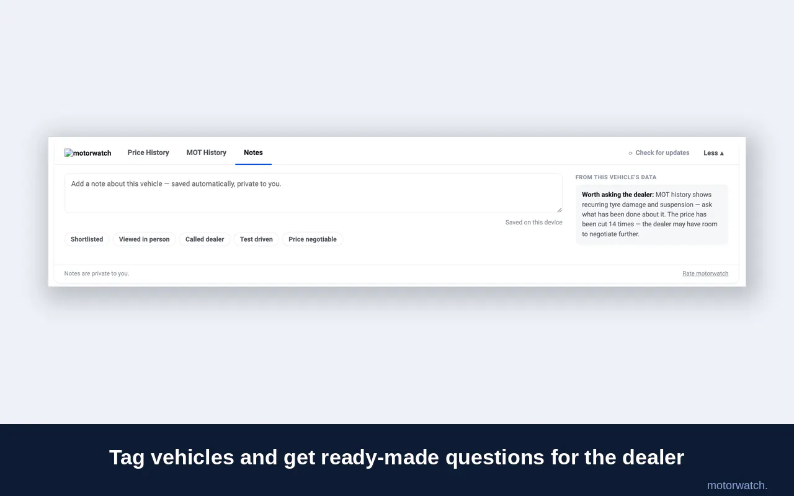Image resolution: width=794 pixels, height=496 pixels.
Task: Toggle the Shortlisted tag
Action: [87, 239]
